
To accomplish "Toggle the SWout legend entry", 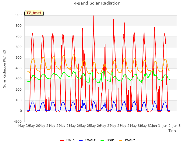I will pyautogui.click(x=87, y=140).
